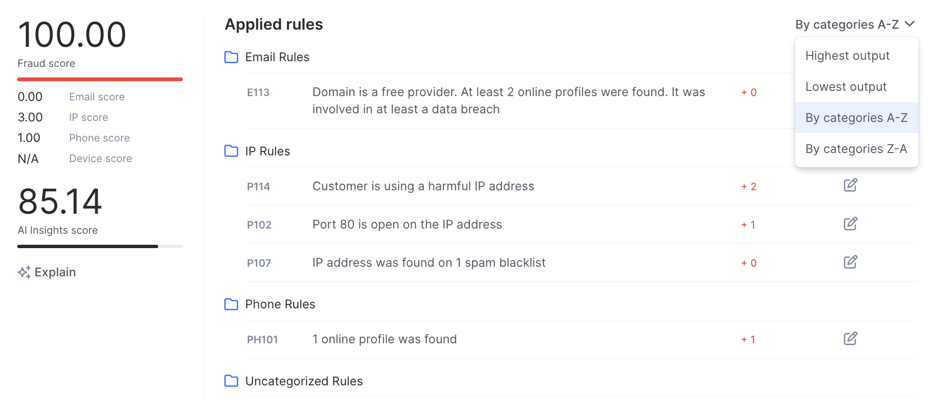The image size is (930, 414).
Task: Select Highest output sort option
Action: (x=847, y=56)
